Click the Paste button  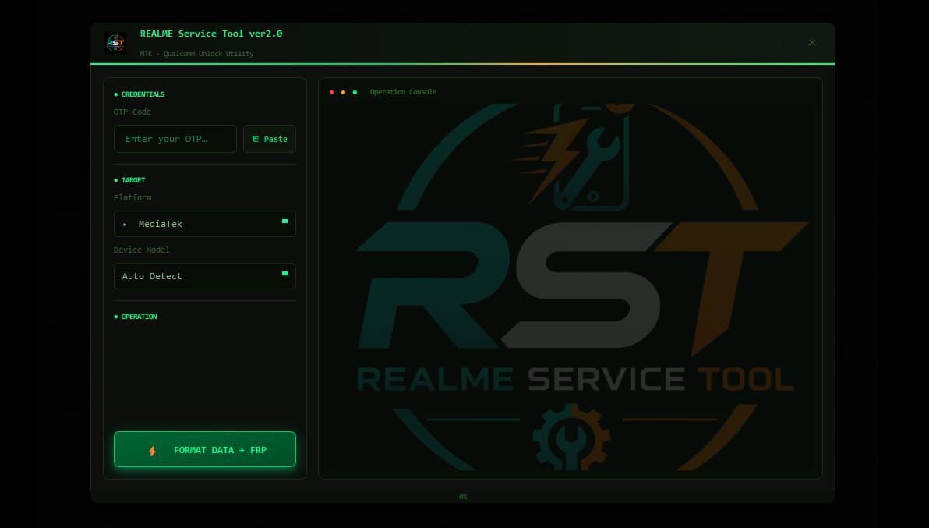tap(270, 139)
